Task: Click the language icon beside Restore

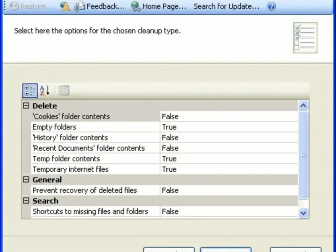Action: pos(65,6)
